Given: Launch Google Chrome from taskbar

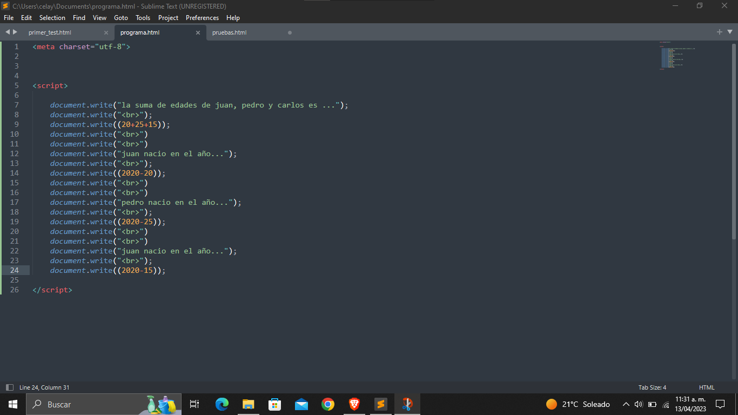Looking at the screenshot, I should point(327,404).
